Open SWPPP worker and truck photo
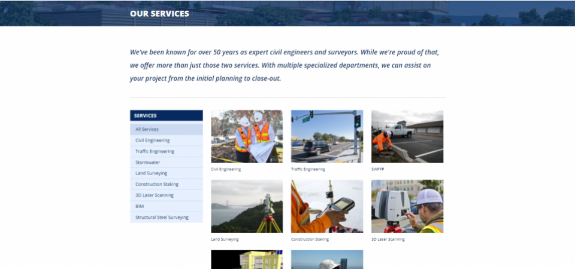The image size is (575, 269). (x=407, y=136)
